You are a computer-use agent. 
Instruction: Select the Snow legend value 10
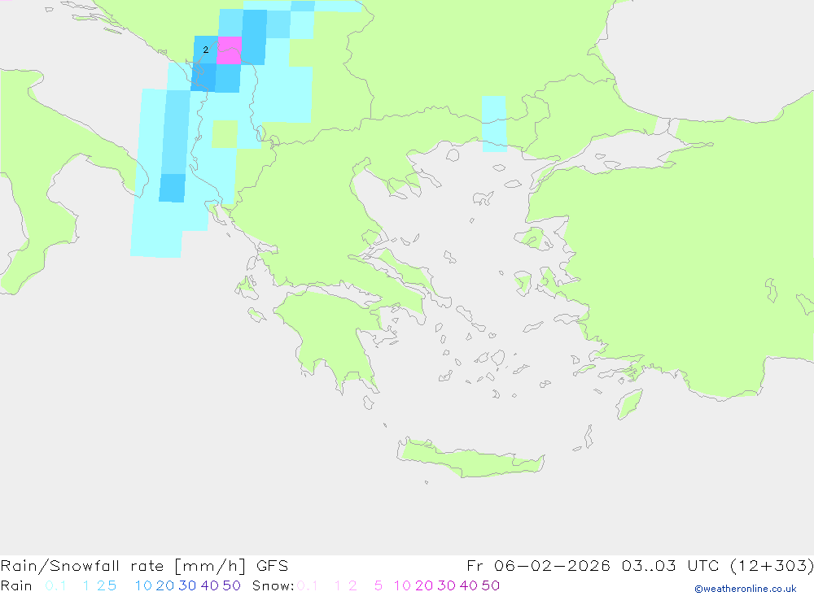pos(402,585)
